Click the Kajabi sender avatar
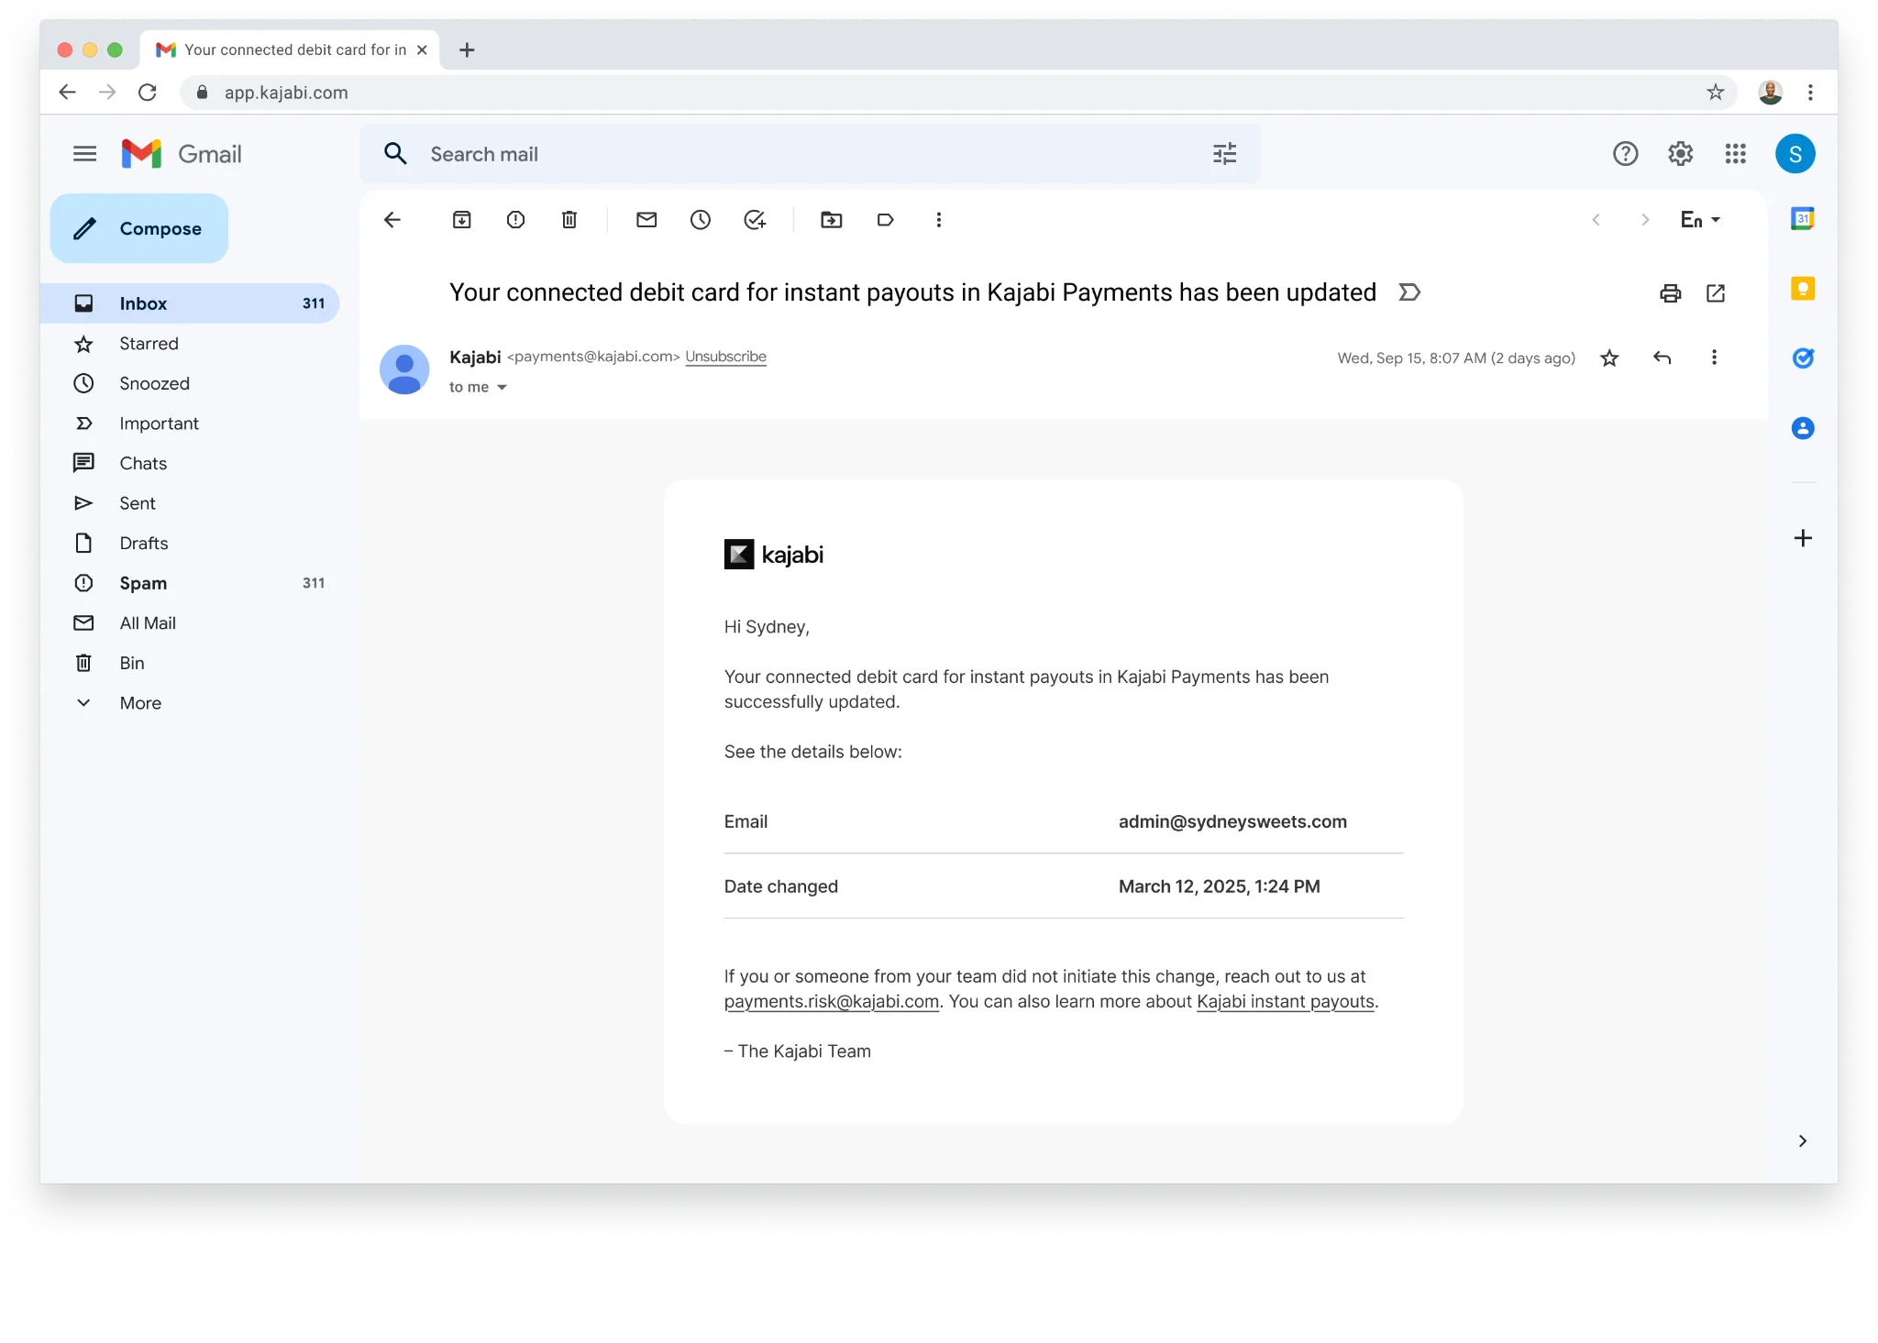The image size is (1878, 1343). (404, 369)
